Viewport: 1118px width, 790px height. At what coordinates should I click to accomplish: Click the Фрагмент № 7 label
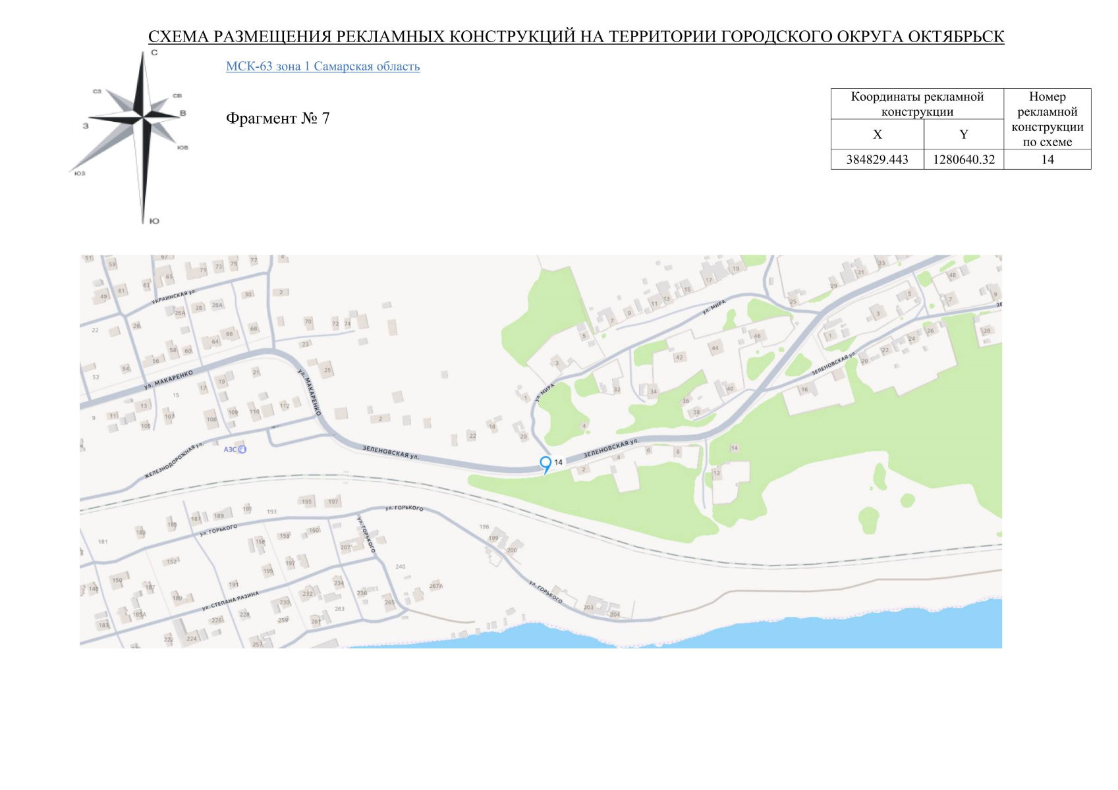click(x=277, y=118)
